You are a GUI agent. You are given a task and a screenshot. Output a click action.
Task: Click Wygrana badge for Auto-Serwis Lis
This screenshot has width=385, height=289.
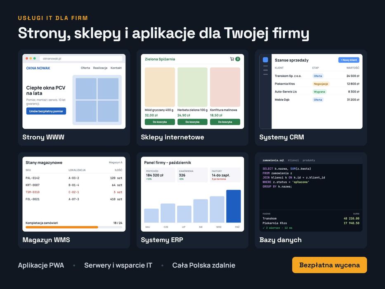pos(319,92)
